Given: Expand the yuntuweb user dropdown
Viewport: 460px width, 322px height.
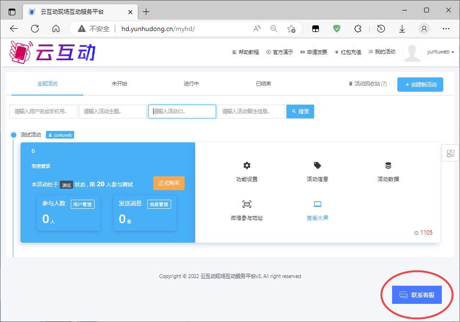Looking at the screenshot, I should coord(440,52).
